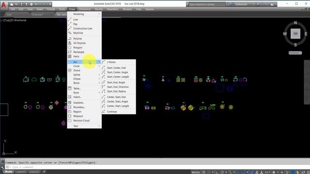Image resolution: width=310 pixels, height=174 pixels.
Task: Switch to the Layout1 tab
Action: [21, 172]
